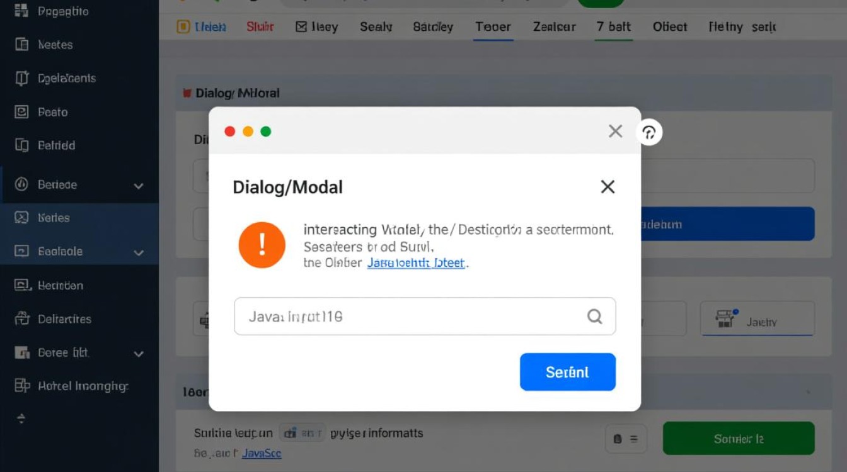Click the Becitton sidebar icon
This screenshot has width=847, height=472.
point(21,285)
